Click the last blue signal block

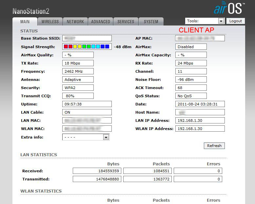(x=107, y=46)
